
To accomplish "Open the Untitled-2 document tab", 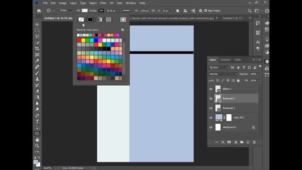I will click(x=233, y=18).
